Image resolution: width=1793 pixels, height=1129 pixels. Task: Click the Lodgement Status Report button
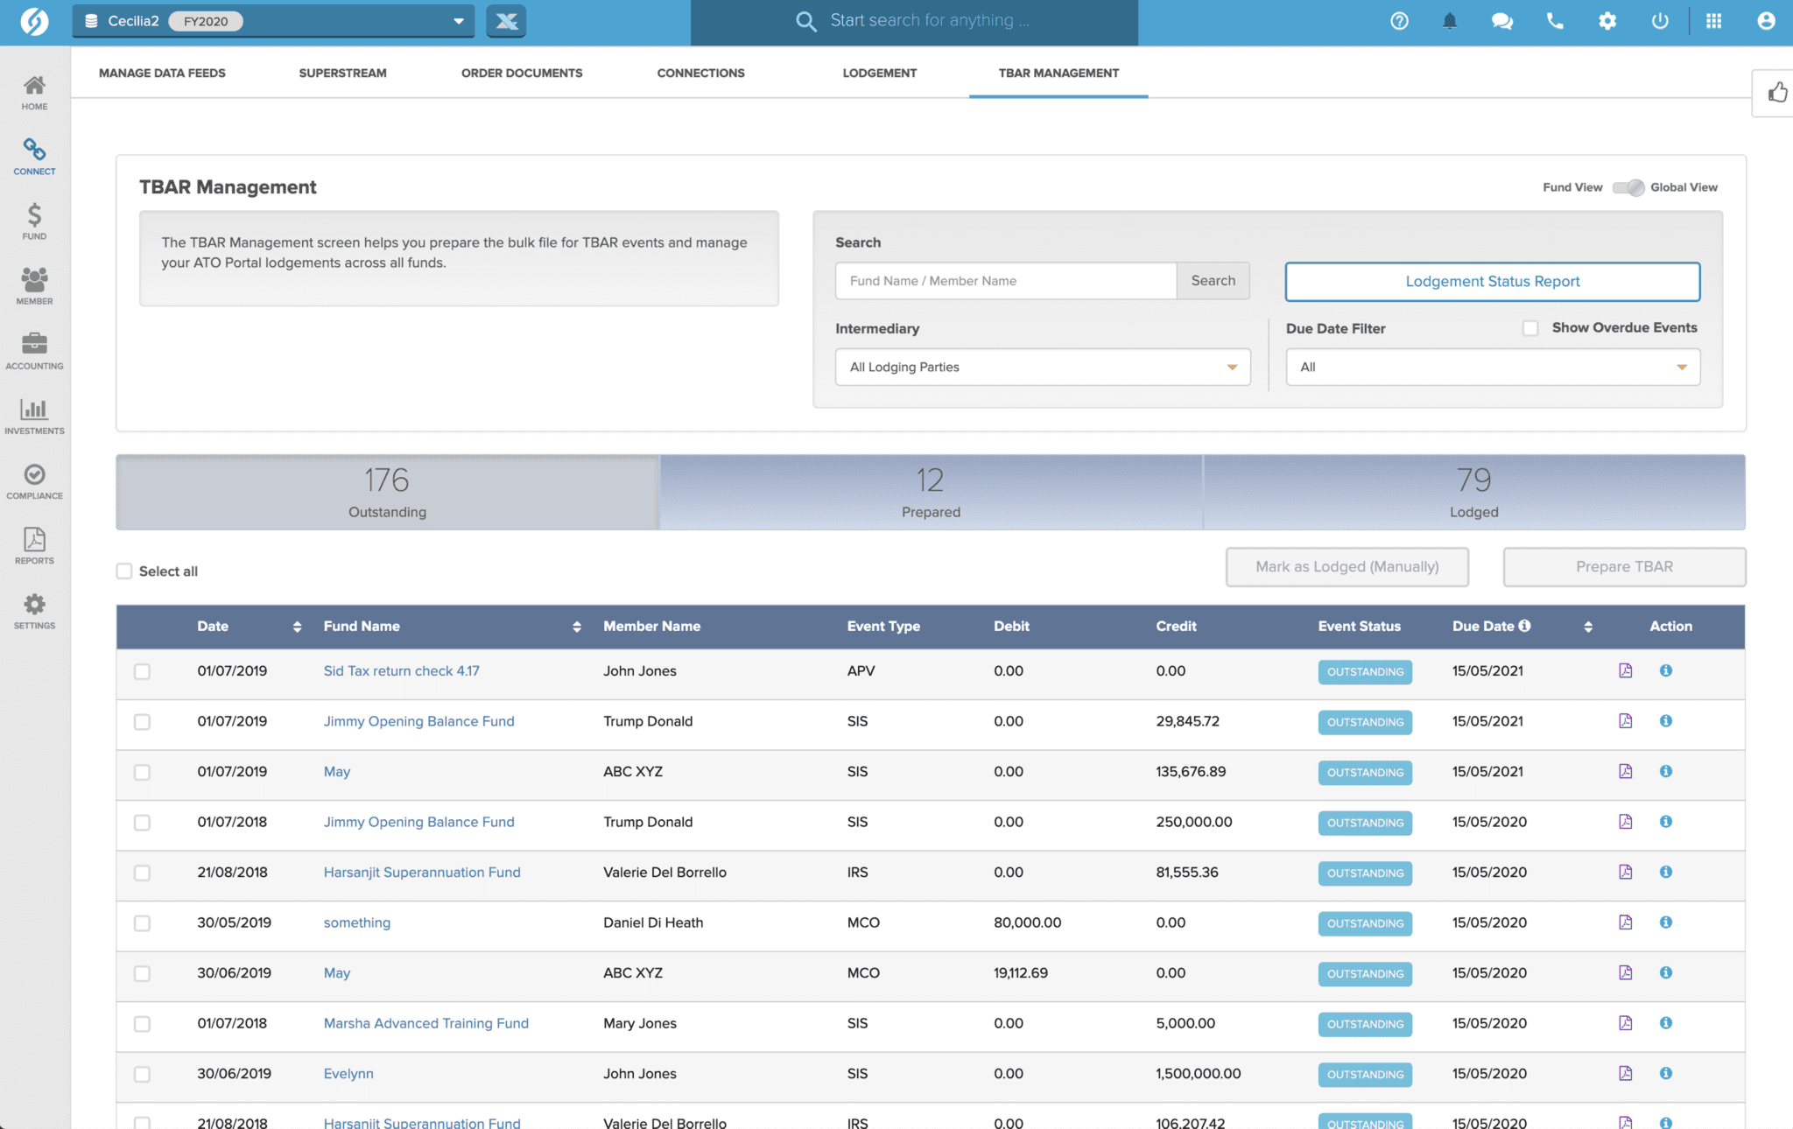click(x=1491, y=281)
